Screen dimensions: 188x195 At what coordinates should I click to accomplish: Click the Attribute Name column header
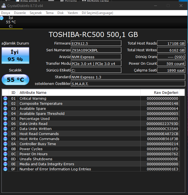click(x=79, y=92)
